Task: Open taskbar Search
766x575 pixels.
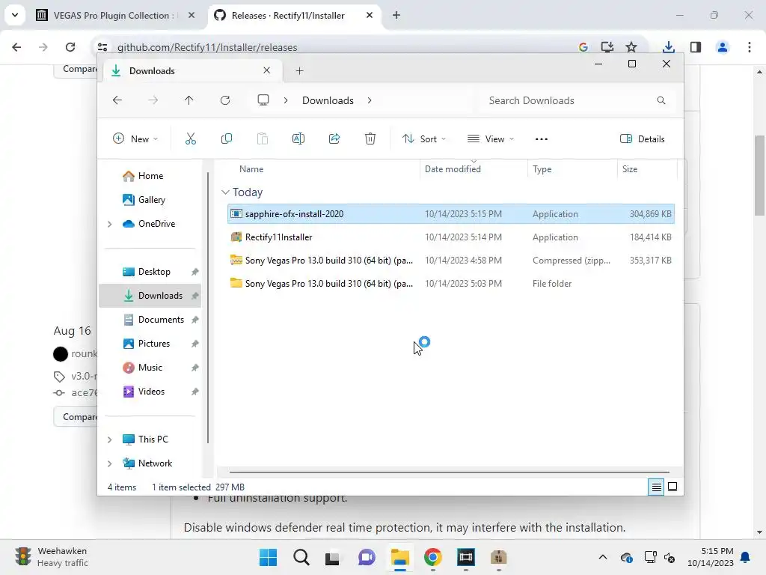Action: (x=301, y=557)
